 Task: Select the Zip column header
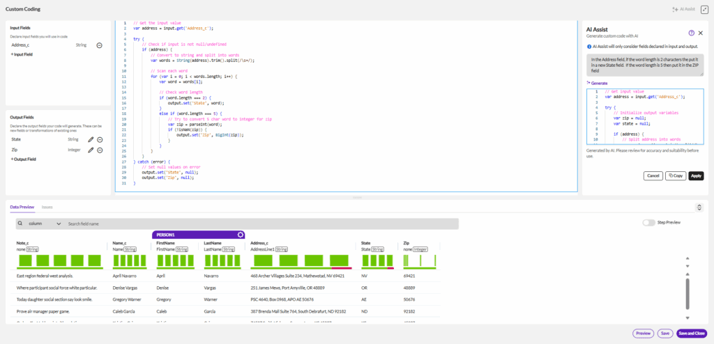[x=407, y=244]
